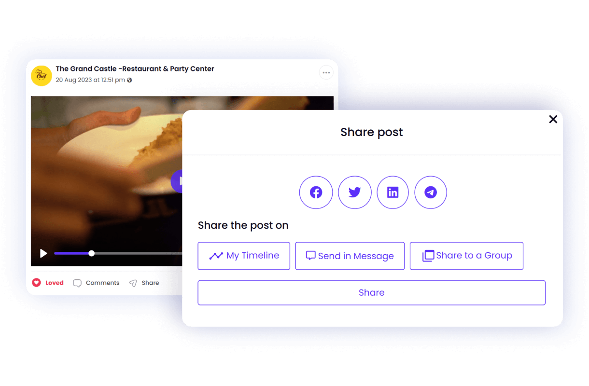Image resolution: width=589 pixels, height=386 pixels.
Task: Share post via the Telegram icon
Action: [431, 193]
